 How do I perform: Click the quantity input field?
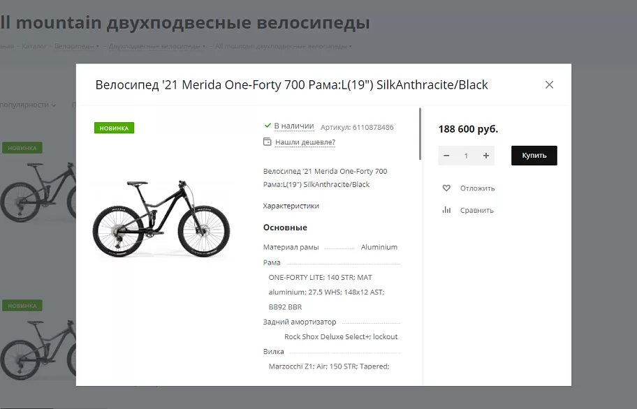pyautogui.click(x=466, y=156)
